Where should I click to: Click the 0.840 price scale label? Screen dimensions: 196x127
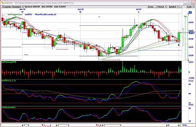[x=191, y=39]
